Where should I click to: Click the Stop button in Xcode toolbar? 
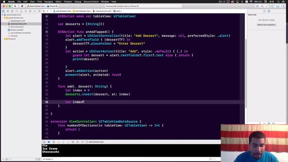pyautogui.click(x=22, y=6)
